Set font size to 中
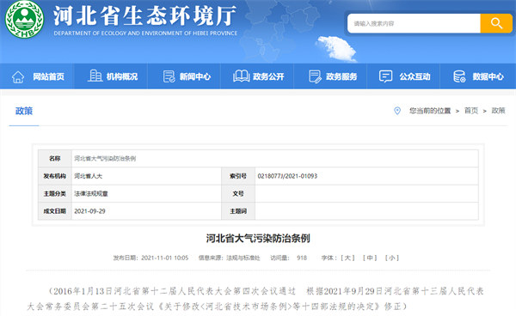The width and height of the screenshot is (516, 316). (370, 258)
